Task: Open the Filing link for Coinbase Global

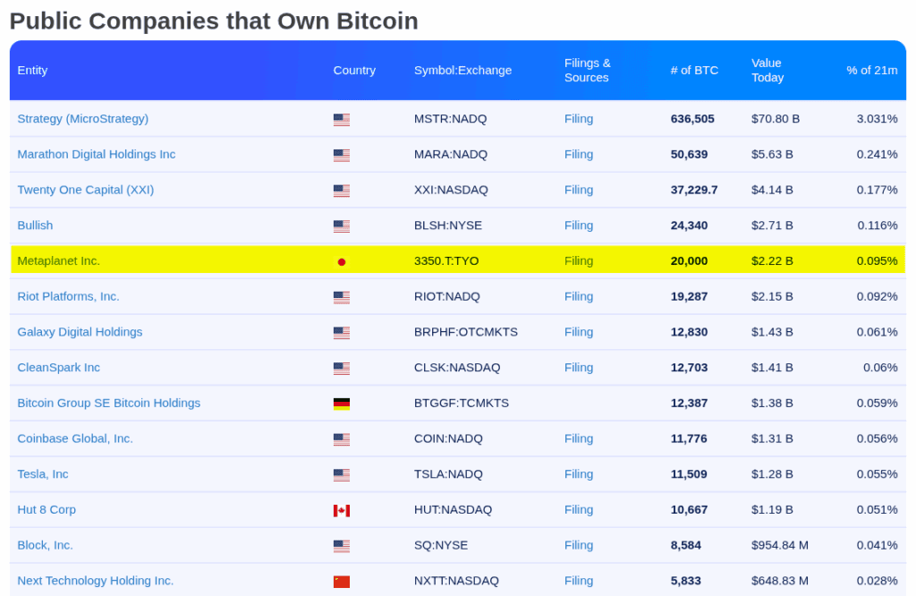Action: point(579,438)
